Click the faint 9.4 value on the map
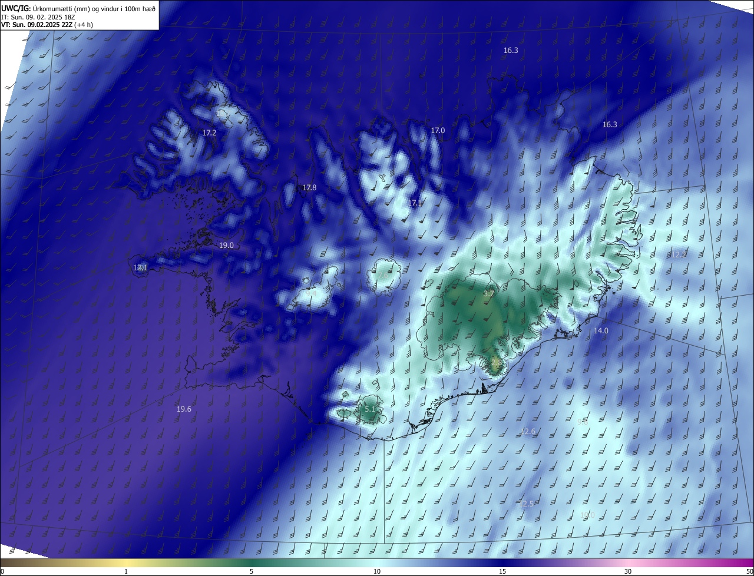This screenshot has height=576, width=754. pyautogui.click(x=310, y=292)
